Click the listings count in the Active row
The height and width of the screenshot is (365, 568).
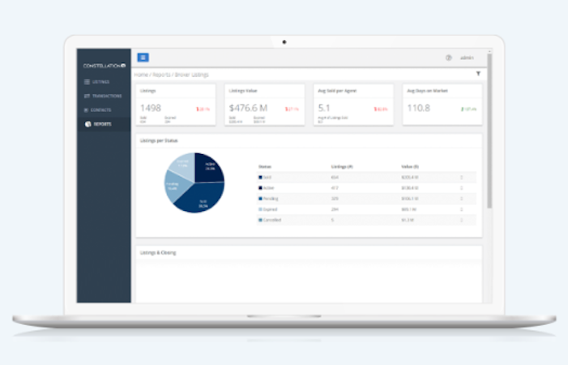[335, 187]
